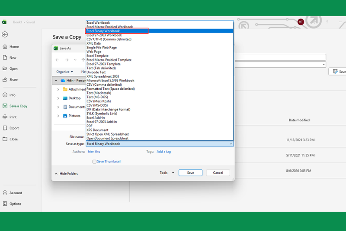
Task: Open the Share option in sidebar
Action: pyautogui.click(x=10, y=80)
